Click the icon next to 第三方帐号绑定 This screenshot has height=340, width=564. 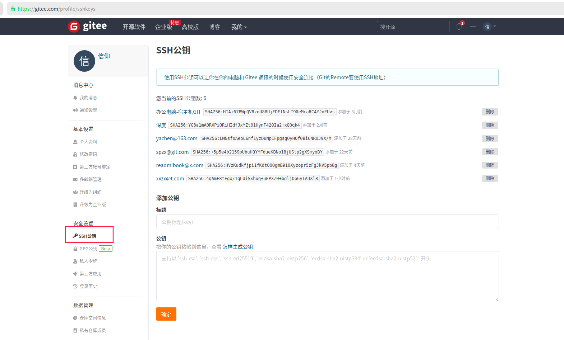coord(75,167)
